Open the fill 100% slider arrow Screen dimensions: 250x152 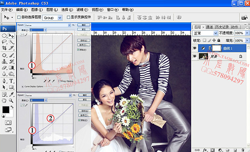(x=247, y=41)
